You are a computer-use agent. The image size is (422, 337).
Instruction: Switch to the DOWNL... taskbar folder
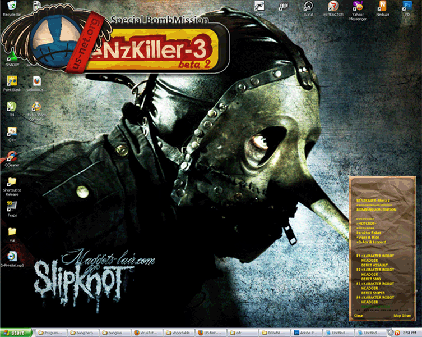(275, 333)
